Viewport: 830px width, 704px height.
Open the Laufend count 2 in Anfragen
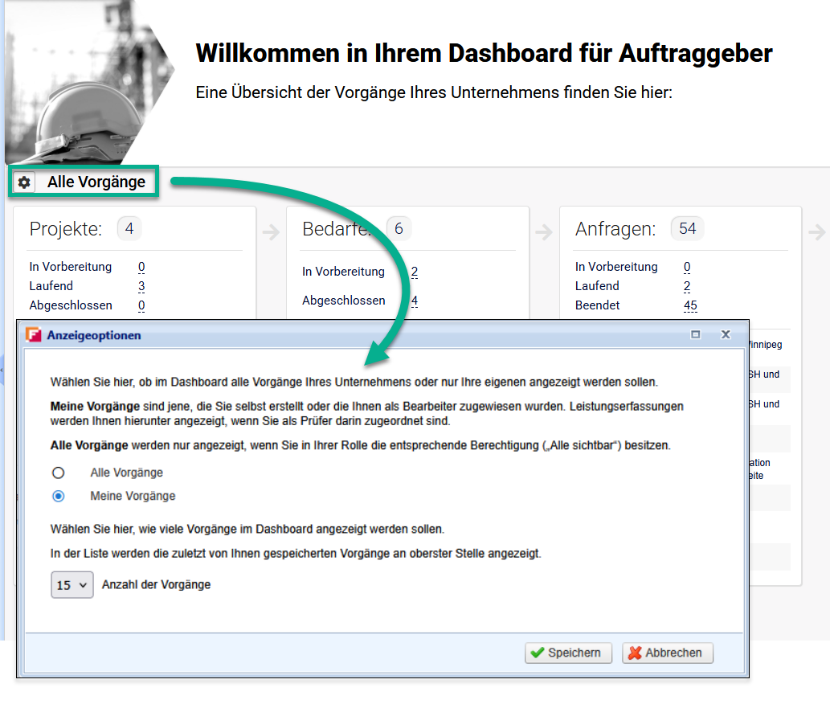(x=687, y=286)
